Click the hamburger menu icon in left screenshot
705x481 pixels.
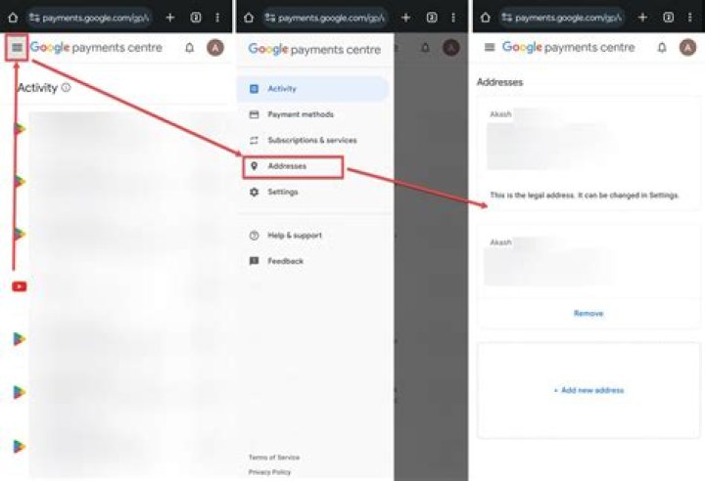17,48
